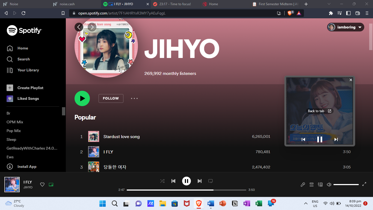Skip to next track in player bar
Viewport: 373px width, 210px height.
point(200,181)
